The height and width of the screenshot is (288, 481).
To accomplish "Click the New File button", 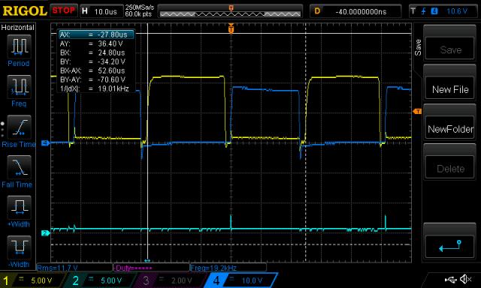I will 450,90.
